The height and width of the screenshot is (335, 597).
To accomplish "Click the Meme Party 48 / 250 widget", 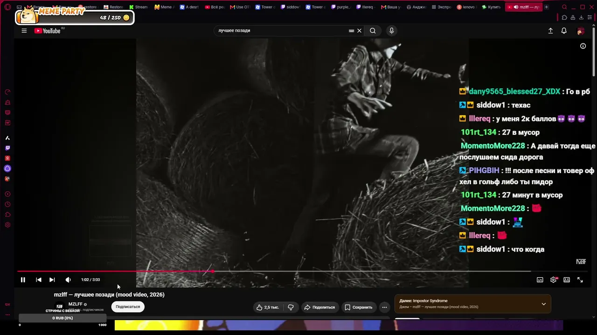I will 75,17.
